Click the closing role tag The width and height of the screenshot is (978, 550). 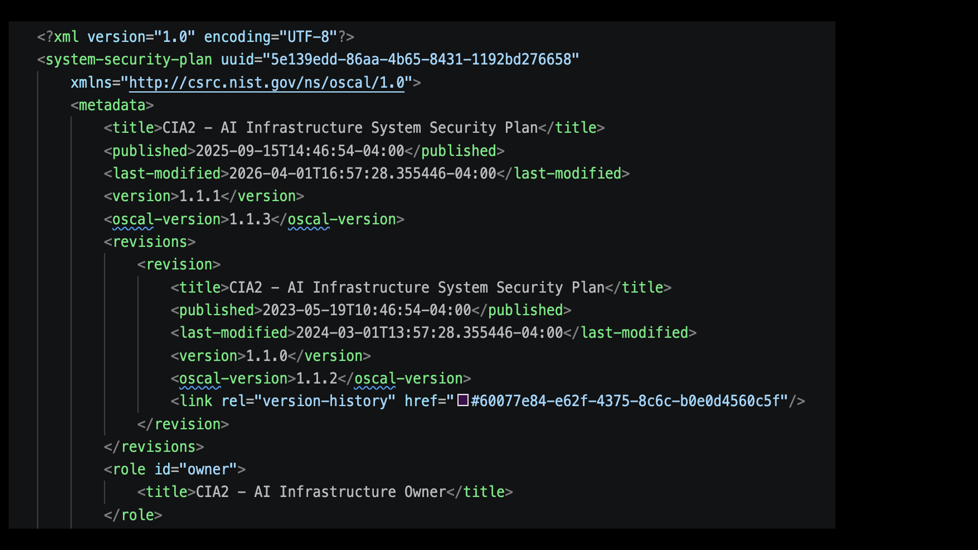(x=133, y=515)
